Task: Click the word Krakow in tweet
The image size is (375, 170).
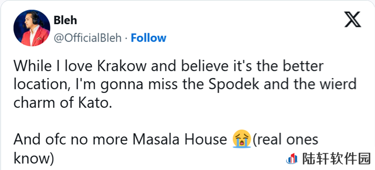Action: (122, 66)
